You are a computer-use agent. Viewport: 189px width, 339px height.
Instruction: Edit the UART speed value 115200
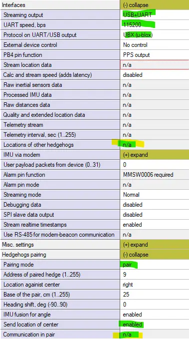click(x=155, y=25)
